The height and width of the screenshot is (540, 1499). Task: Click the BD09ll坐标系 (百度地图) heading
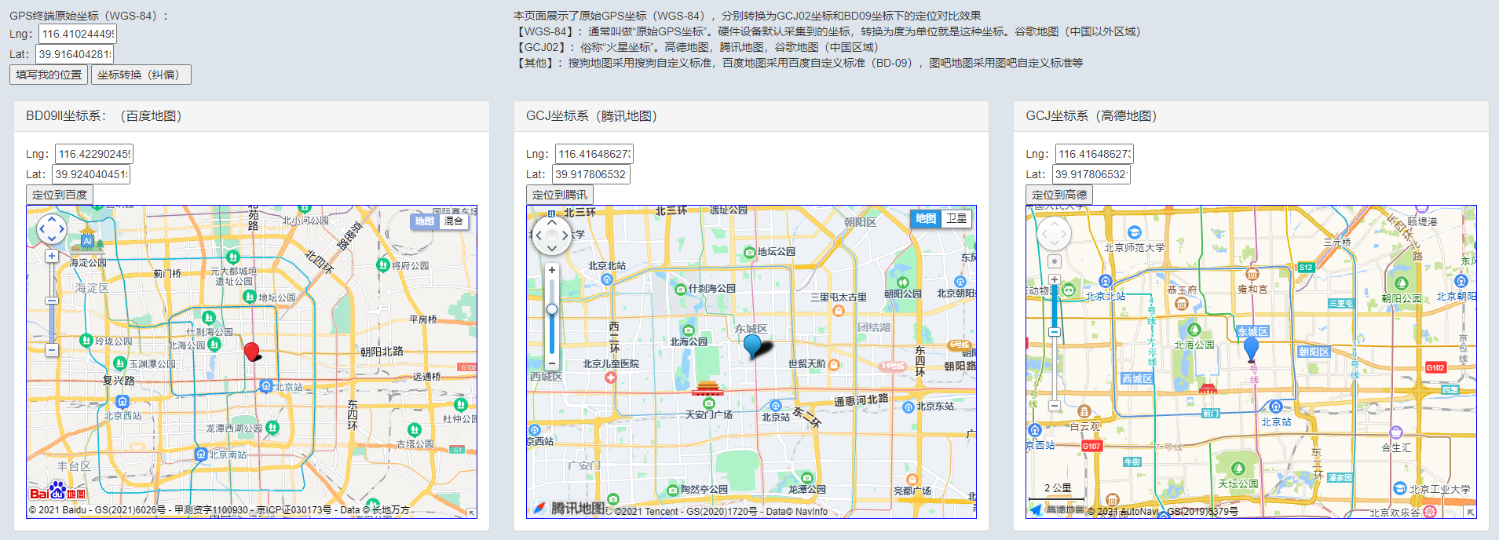tap(104, 115)
